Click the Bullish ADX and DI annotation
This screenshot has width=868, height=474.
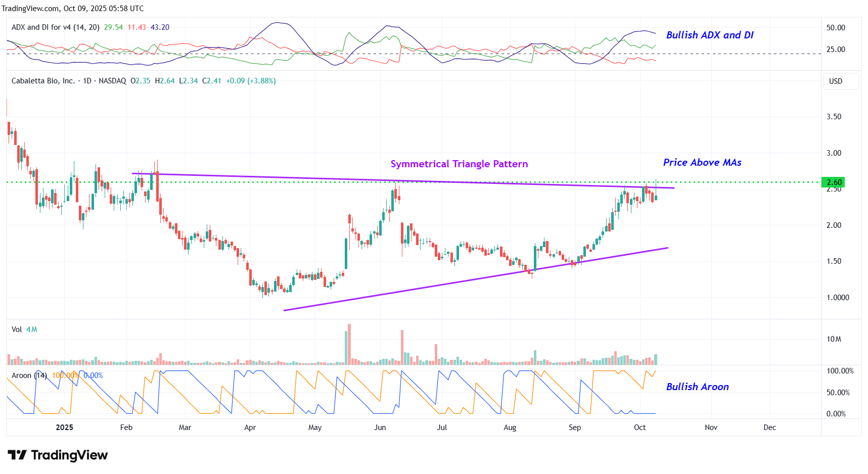point(709,35)
